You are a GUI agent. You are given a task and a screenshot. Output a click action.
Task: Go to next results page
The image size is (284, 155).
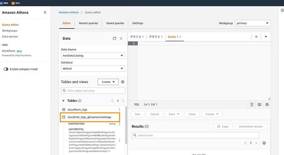256,143
